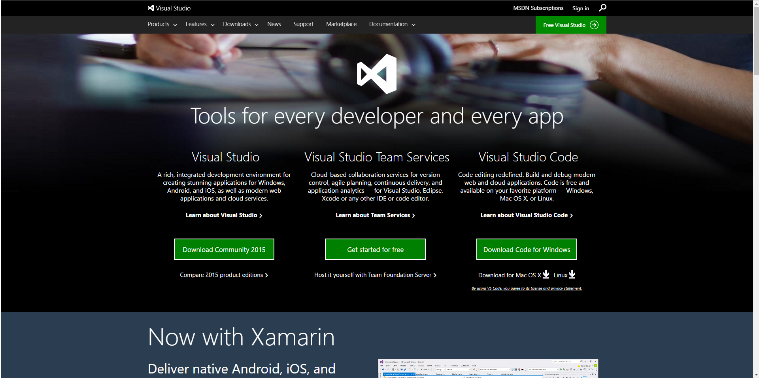This screenshot has height=379, width=759.
Task: Open the Products menu
Action: (x=159, y=24)
